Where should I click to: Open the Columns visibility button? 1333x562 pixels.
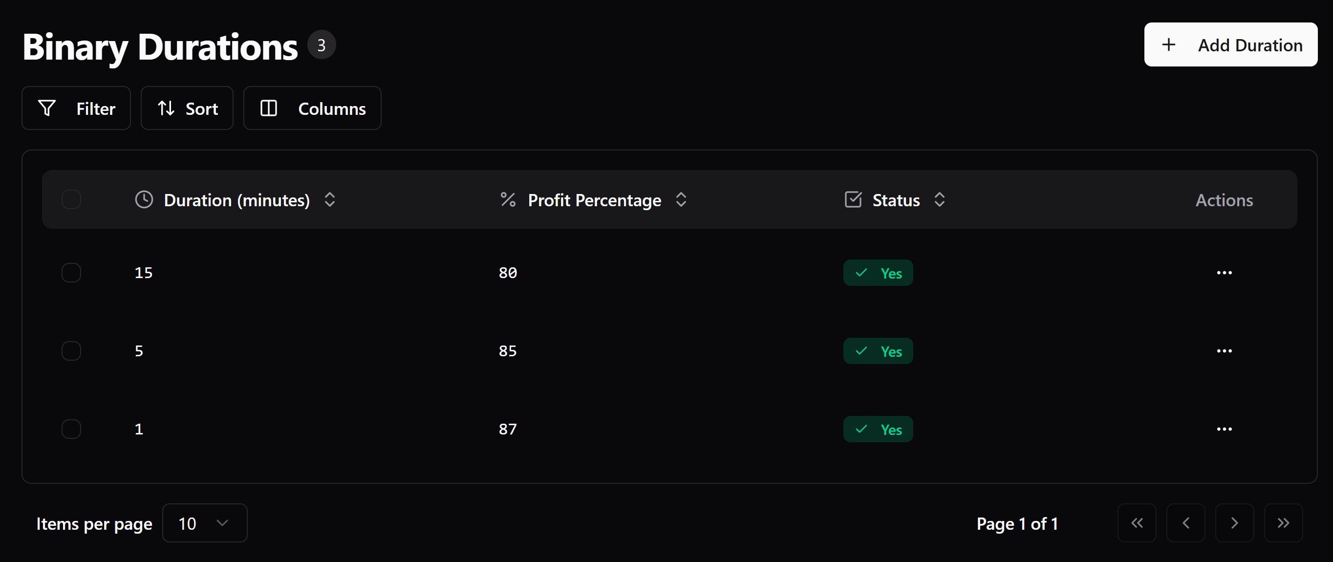click(312, 108)
